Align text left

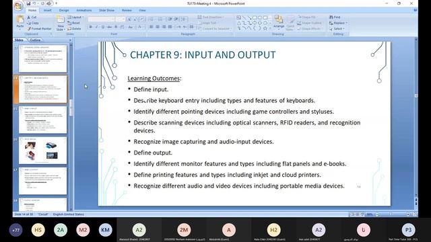151,27
